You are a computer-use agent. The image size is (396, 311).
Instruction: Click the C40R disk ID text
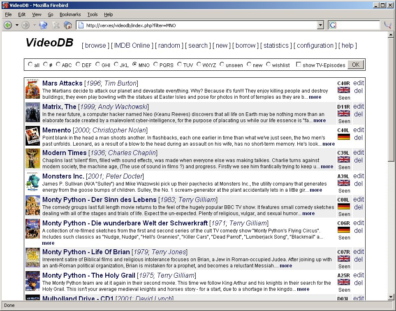coord(344,84)
